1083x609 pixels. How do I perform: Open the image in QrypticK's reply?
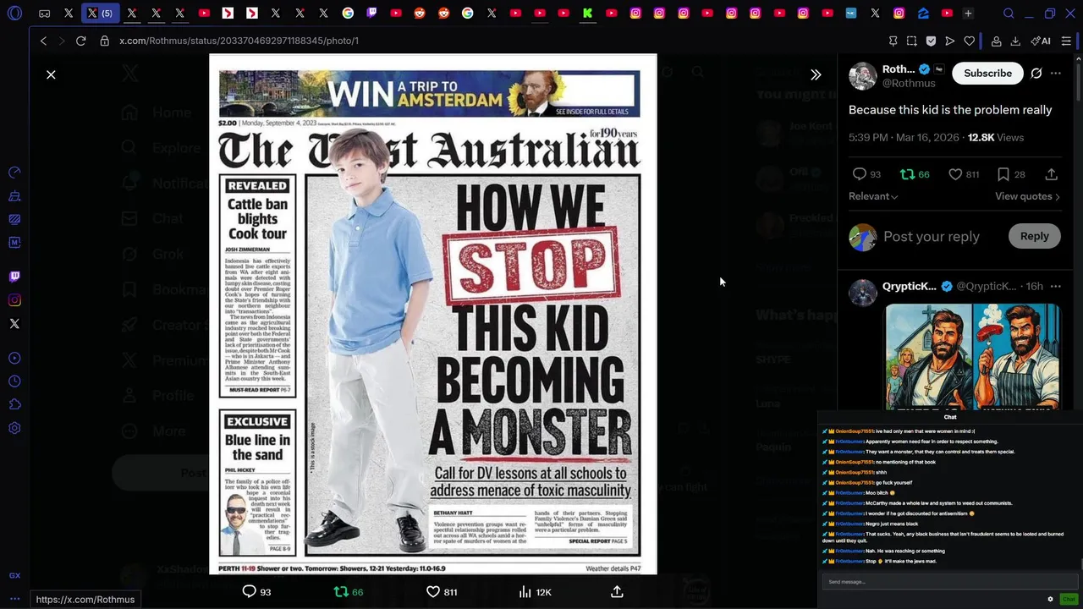972,357
